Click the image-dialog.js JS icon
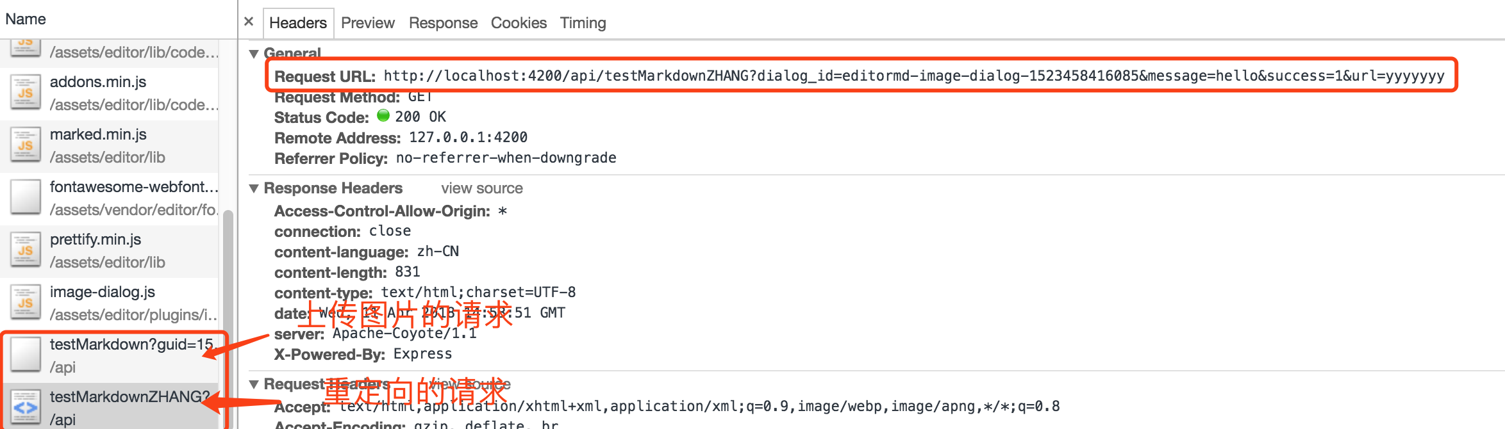Image resolution: width=1505 pixels, height=429 pixels. (26, 302)
